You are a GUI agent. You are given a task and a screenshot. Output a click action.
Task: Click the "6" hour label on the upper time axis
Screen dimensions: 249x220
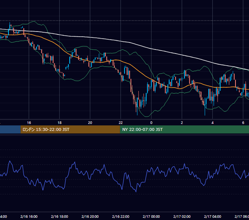[x=243, y=123]
